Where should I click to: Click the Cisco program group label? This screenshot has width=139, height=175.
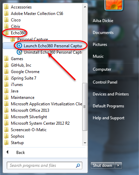click(16, 20)
